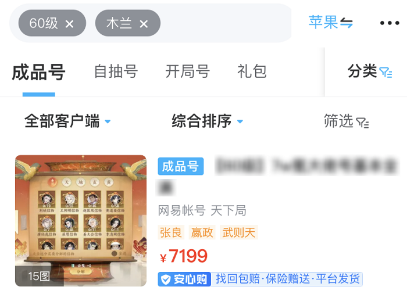Click the 嬴政 character tag
This screenshot has height=301, width=407.
click(202, 232)
